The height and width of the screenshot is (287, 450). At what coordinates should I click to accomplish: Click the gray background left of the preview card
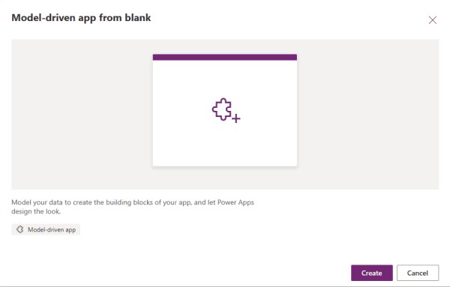tap(82, 114)
